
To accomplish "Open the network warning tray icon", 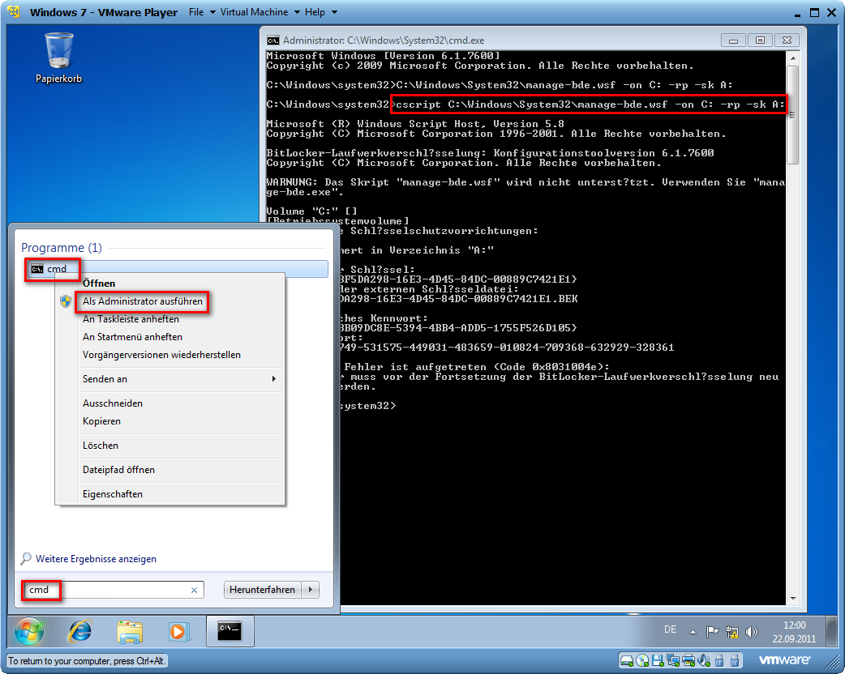I will tap(731, 631).
